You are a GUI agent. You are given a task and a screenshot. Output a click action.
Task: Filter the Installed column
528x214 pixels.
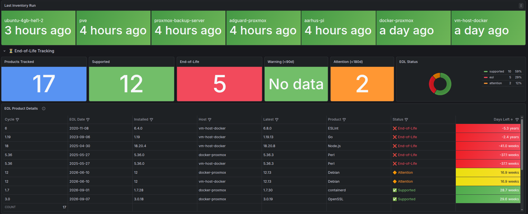151,119
